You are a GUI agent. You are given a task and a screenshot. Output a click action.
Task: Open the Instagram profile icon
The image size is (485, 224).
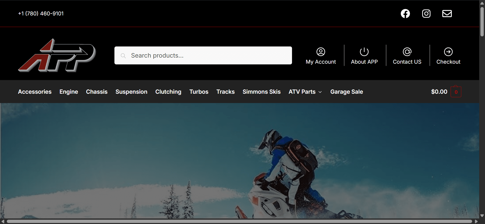pos(426,14)
